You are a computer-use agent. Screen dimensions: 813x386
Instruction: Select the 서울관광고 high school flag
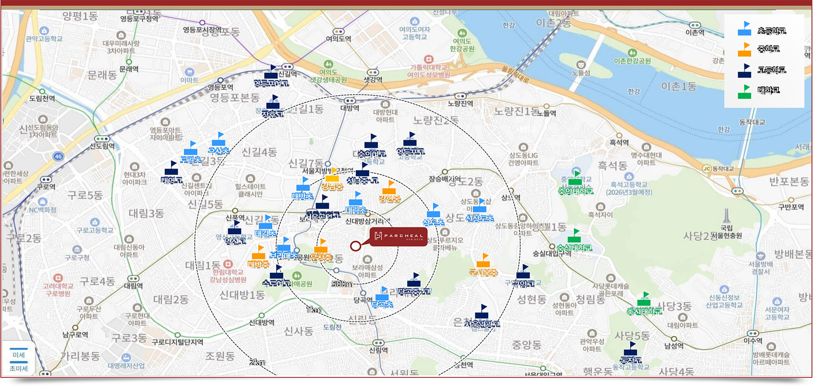click(482, 312)
